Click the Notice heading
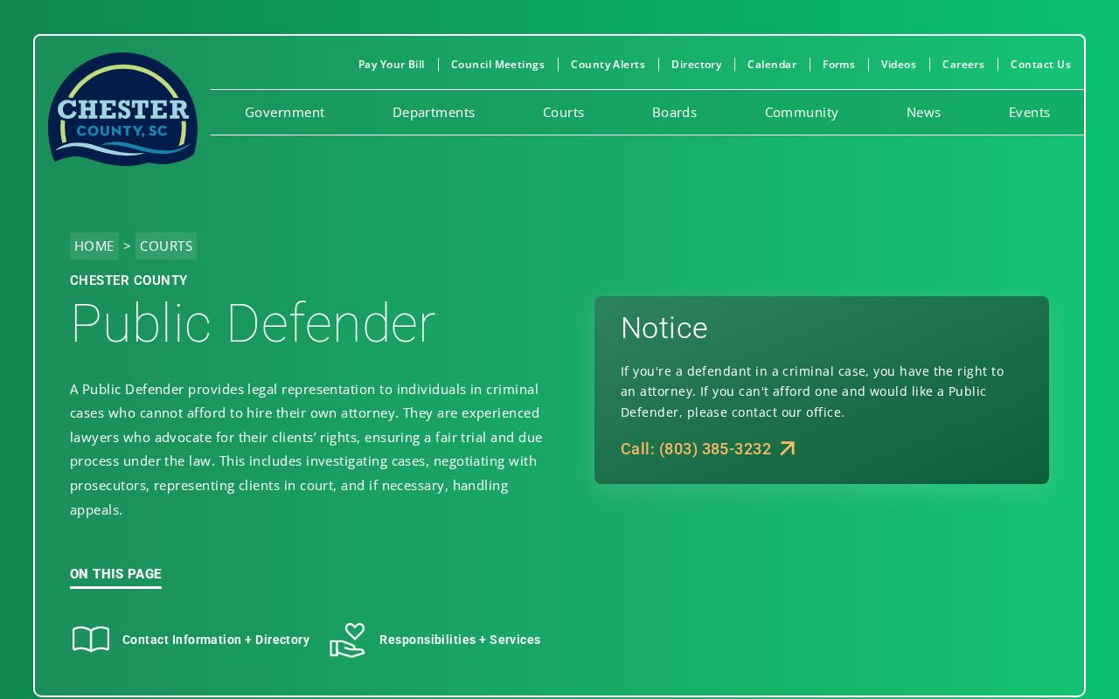The width and height of the screenshot is (1119, 699). click(664, 328)
